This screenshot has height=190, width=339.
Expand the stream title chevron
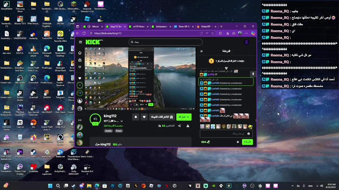click(x=122, y=121)
